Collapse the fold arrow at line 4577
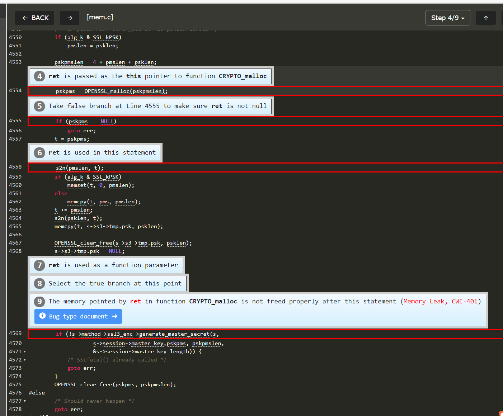Viewport: 503px width, 416px height. [25, 401]
